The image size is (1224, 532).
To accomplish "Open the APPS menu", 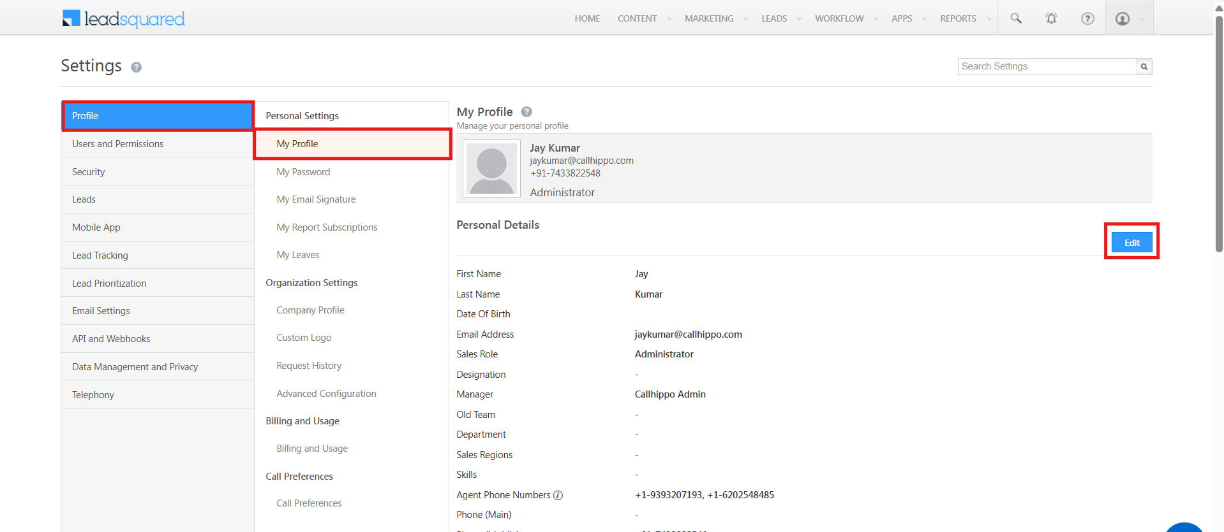I will (x=902, y=18).
